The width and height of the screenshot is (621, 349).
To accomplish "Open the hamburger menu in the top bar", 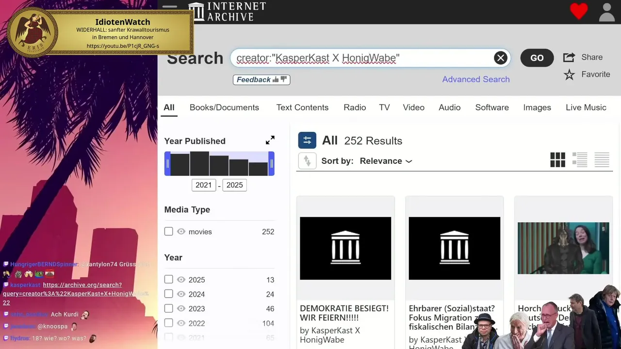I will [170, 7].
